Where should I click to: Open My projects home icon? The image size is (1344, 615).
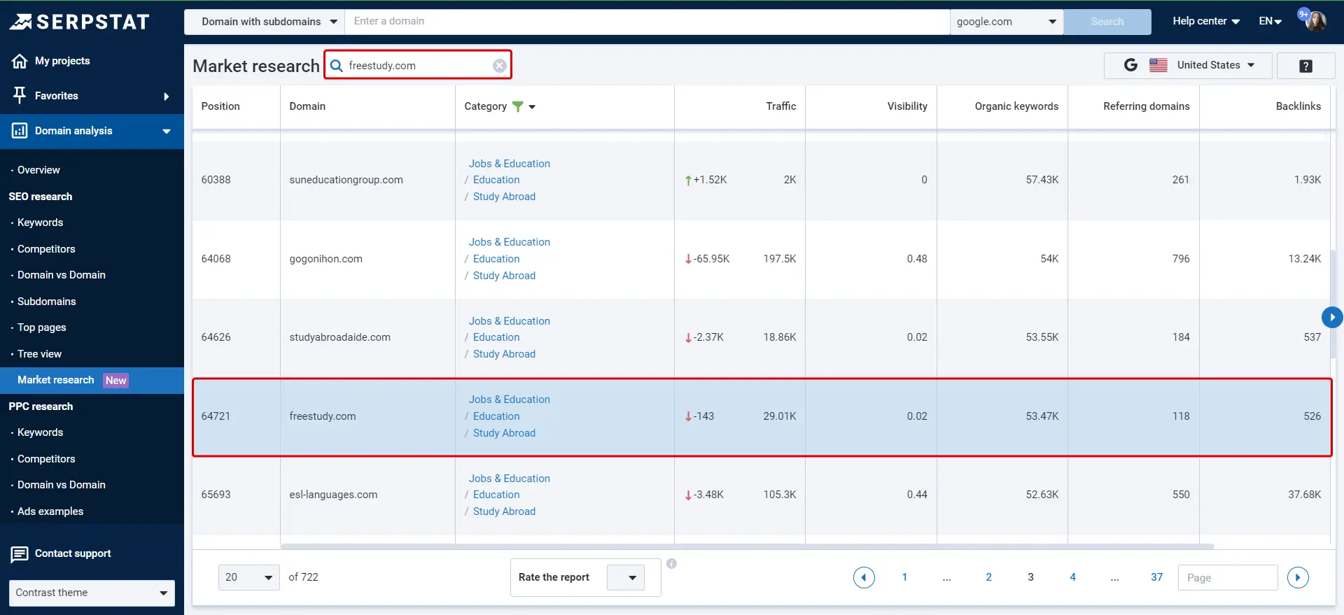[20, 61]
